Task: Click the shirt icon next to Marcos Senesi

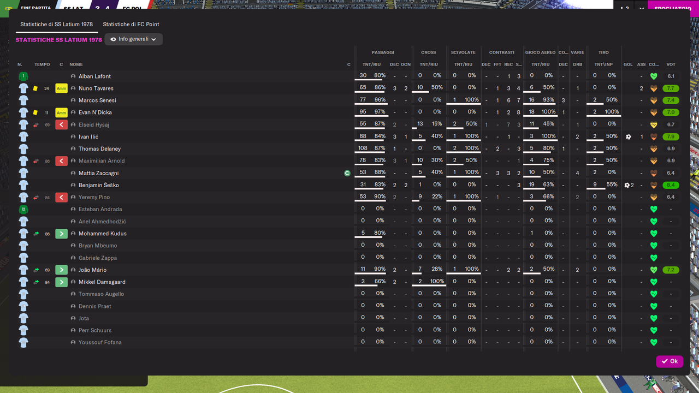Action: coord(23,100)
